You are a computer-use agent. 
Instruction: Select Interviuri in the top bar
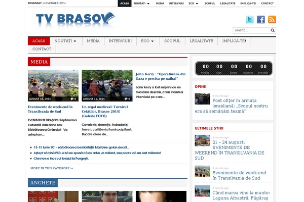[x=176, y=4]
